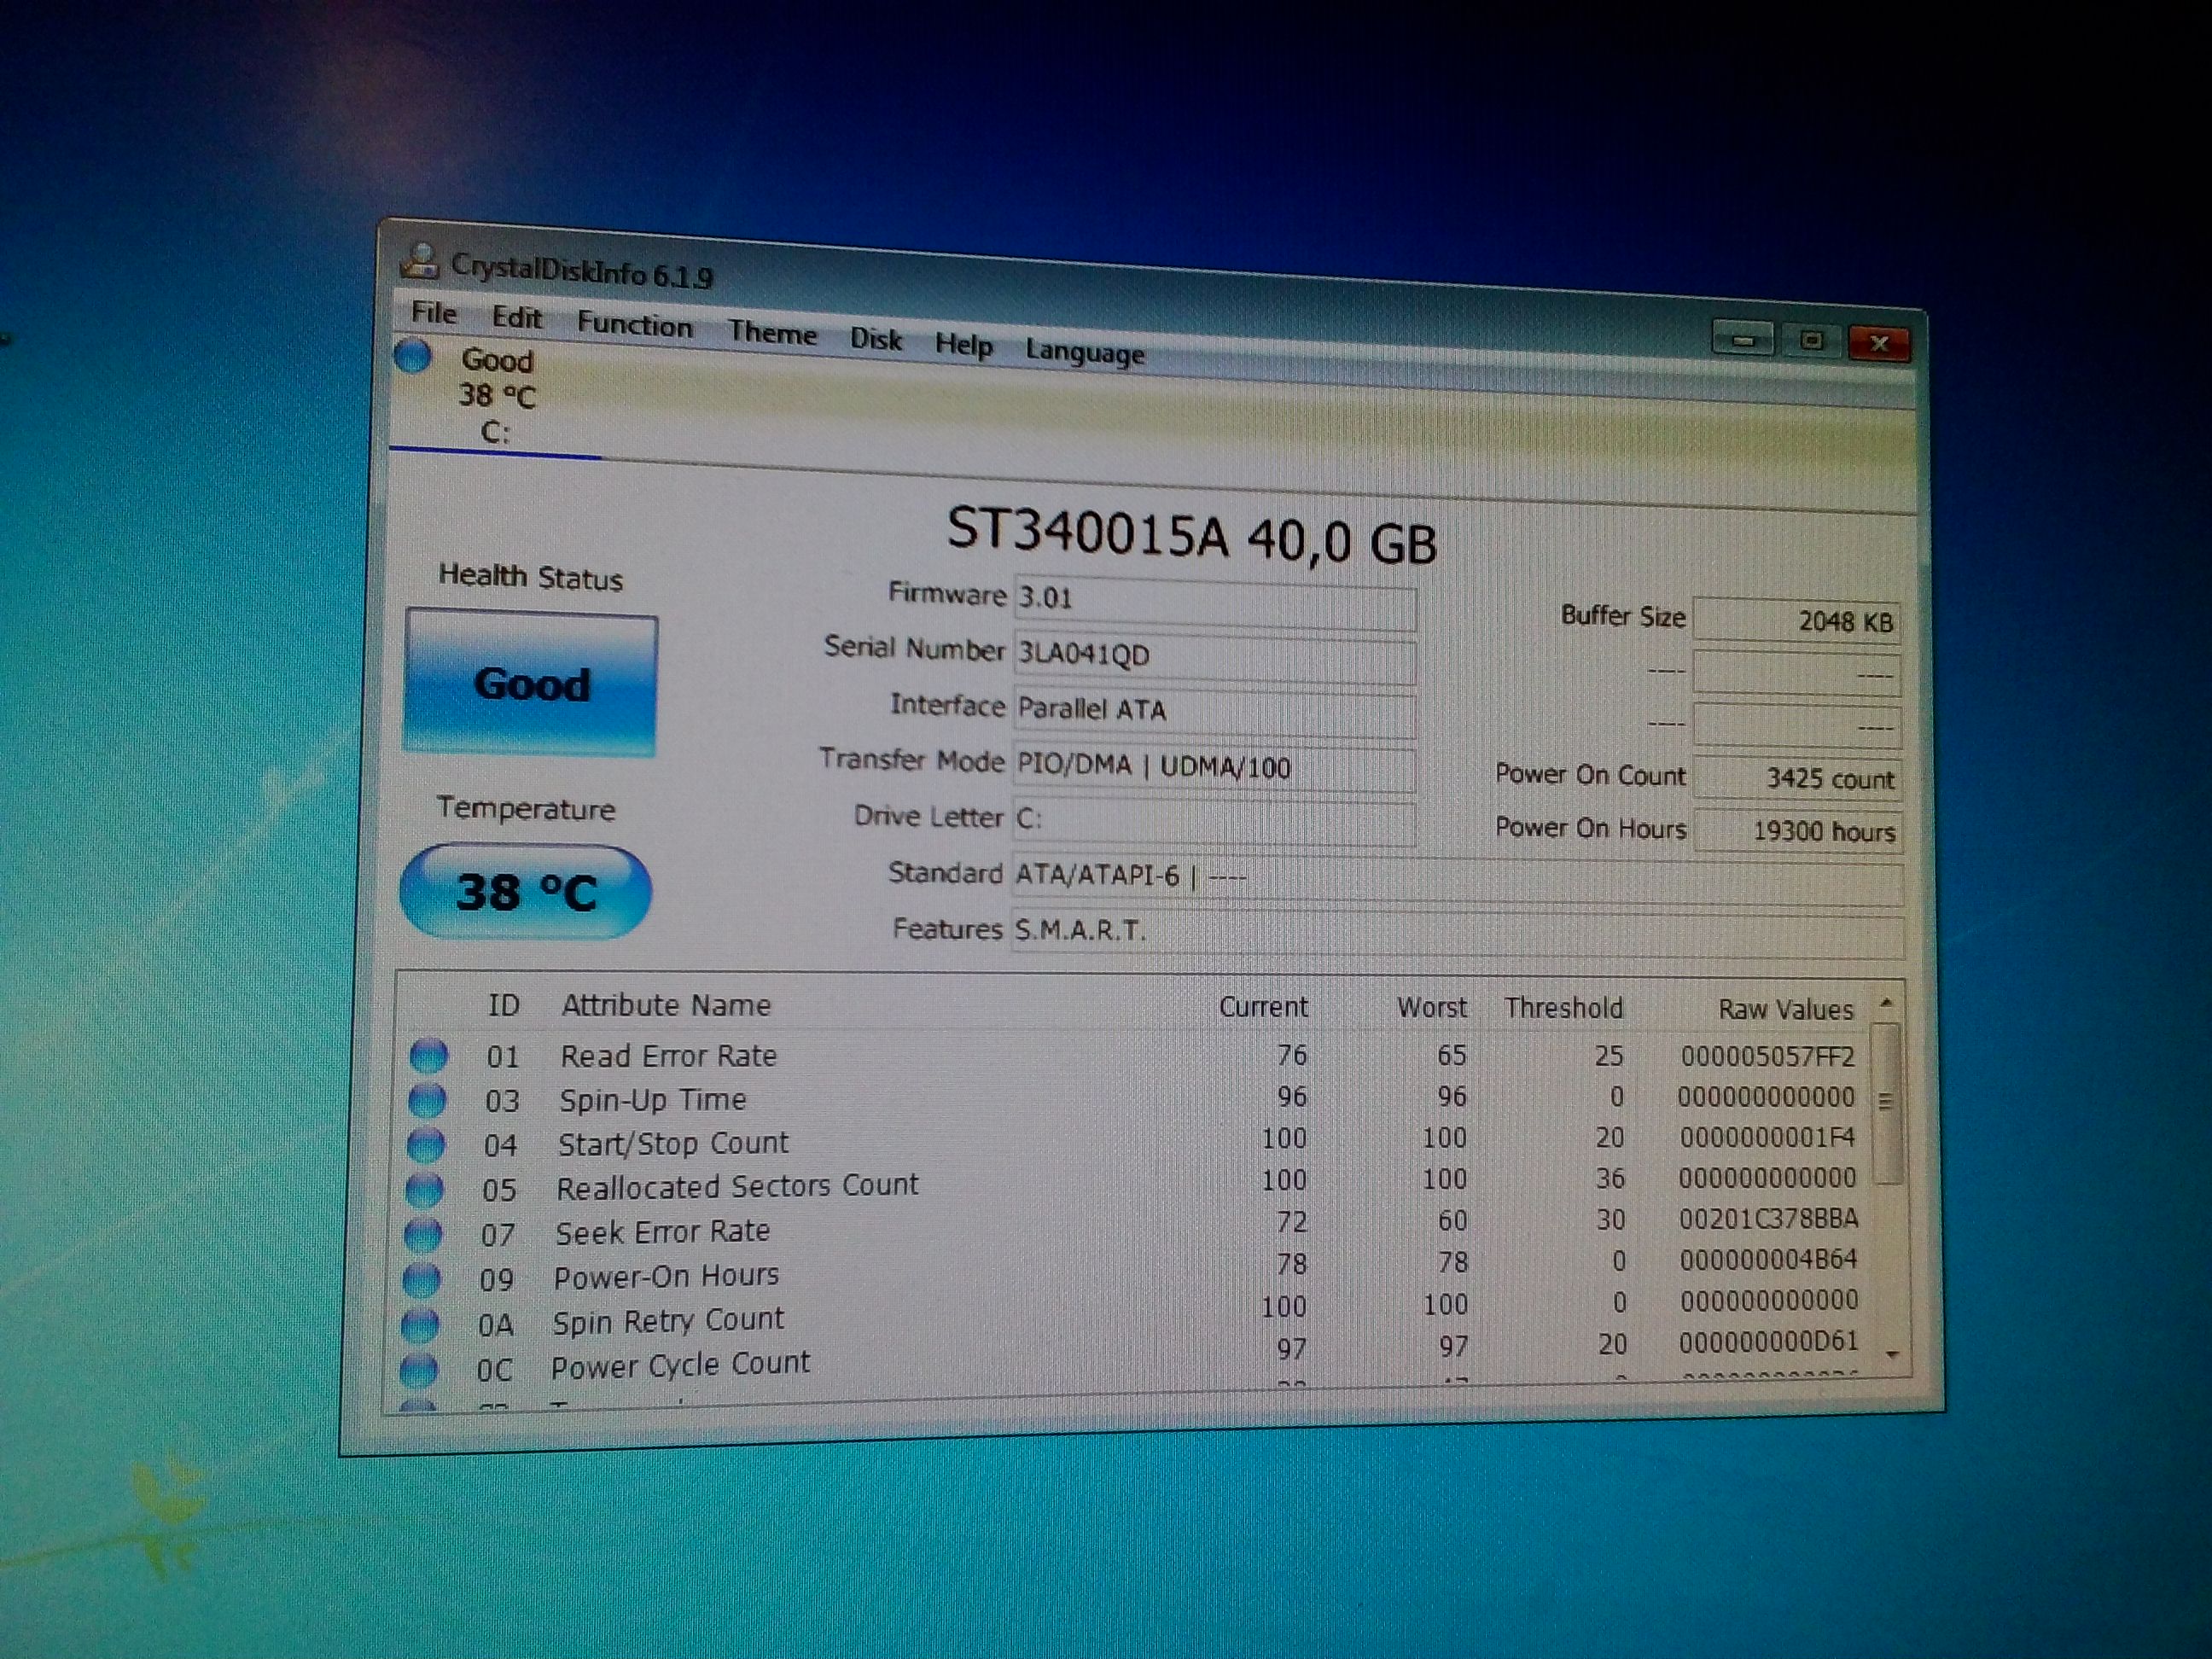Screen dimensions: 2212x1659
Task: Click the Raw Values column header
Action: 1786,1010
